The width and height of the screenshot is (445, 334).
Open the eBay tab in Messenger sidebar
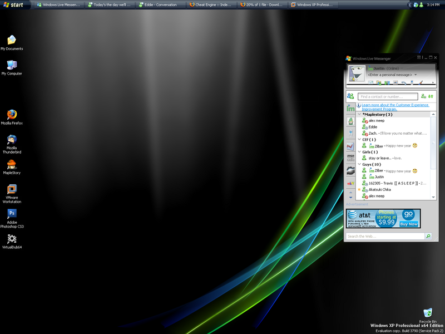(x=350, y=183)
